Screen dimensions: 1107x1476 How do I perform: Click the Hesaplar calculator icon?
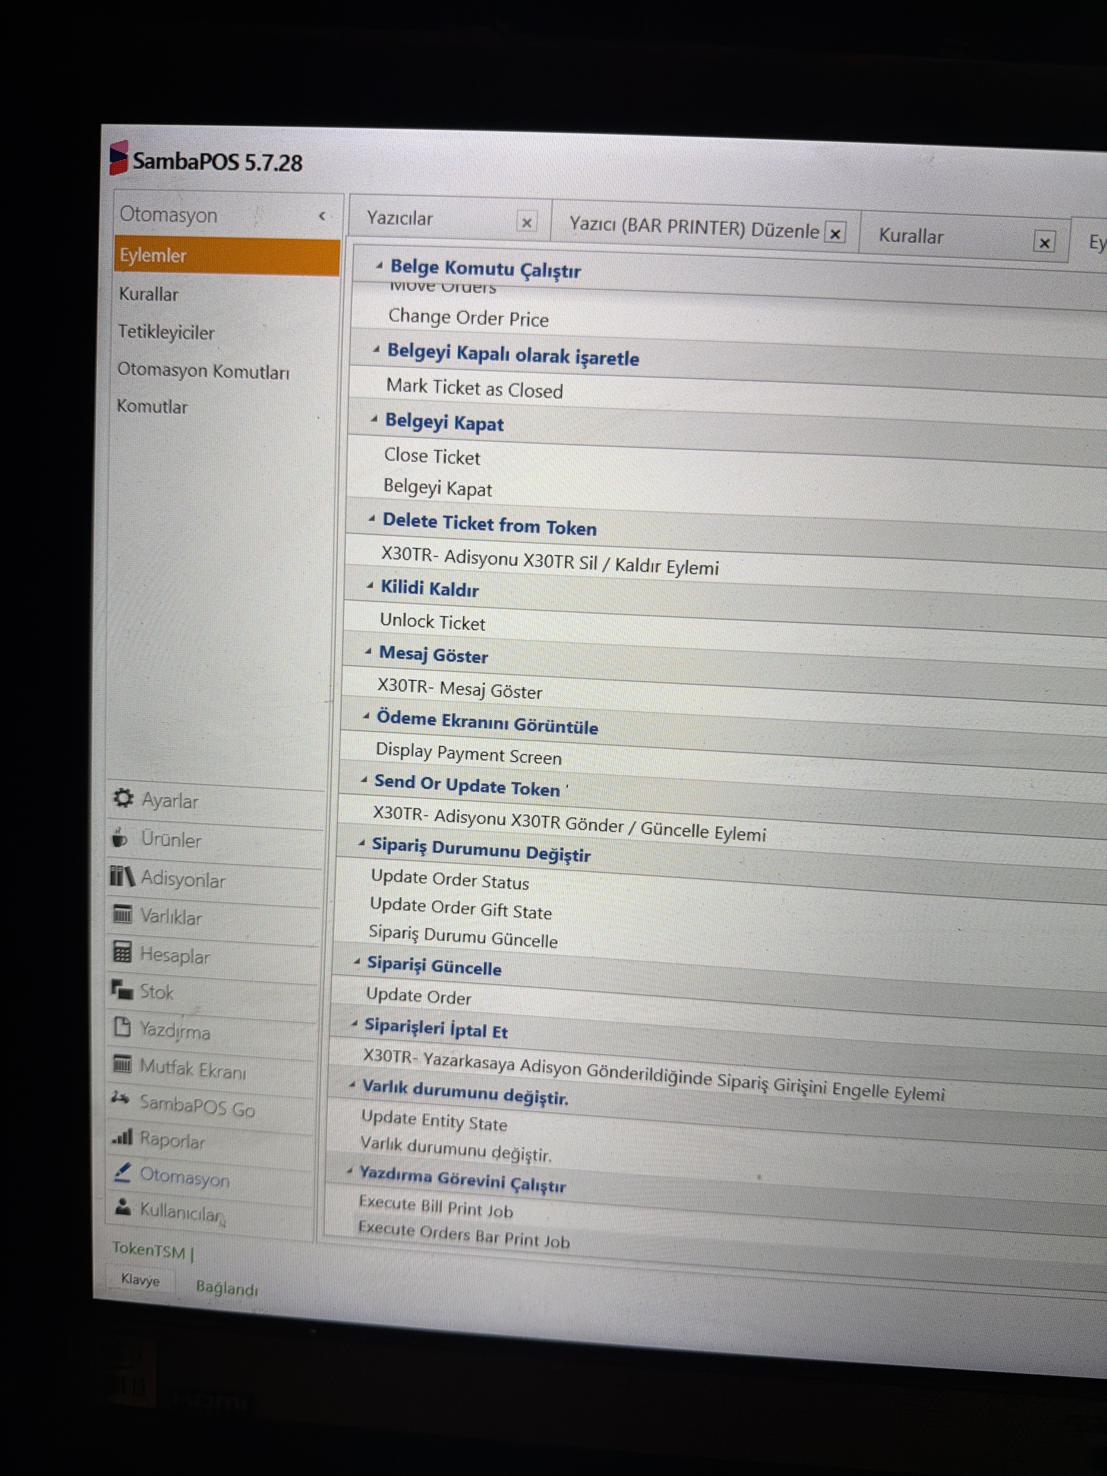point(122,951)
